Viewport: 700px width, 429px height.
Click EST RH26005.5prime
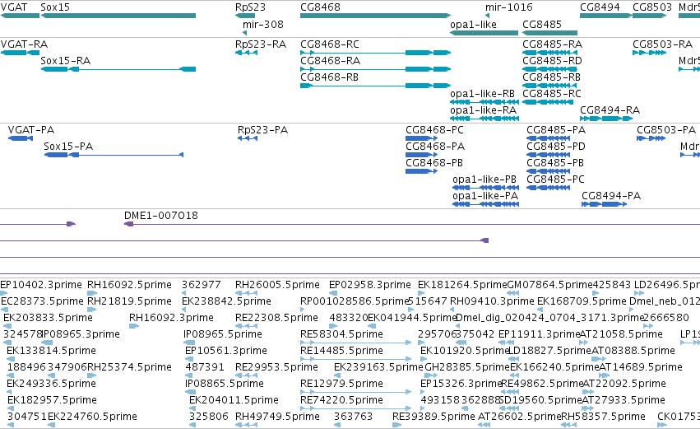tap(277, 285)
